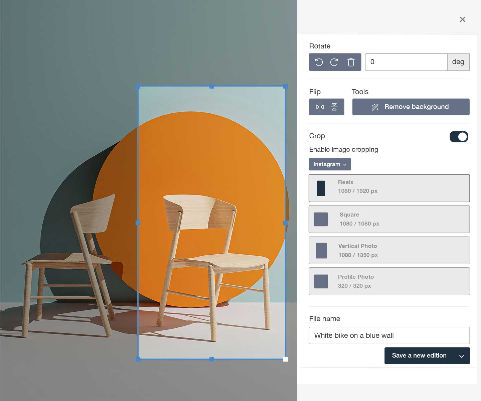The width and height of the screenshot is (481, 401).
Task: Flip image horizontally
Action: click(320, 107)
